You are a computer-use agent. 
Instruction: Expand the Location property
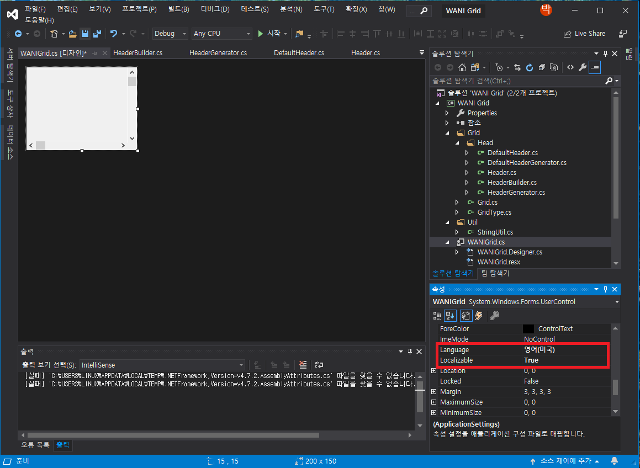pos(433,371)
